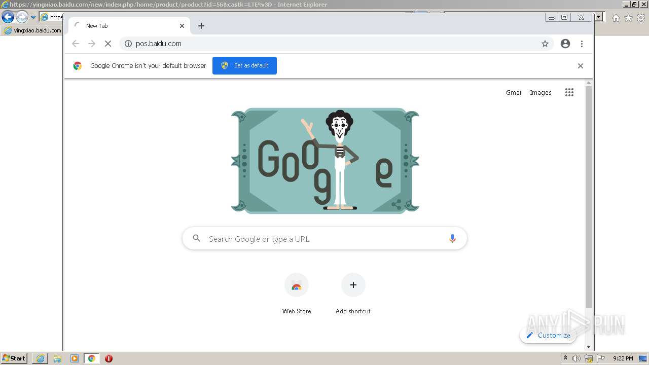The width and height of the screenshot is (649, 365).
Task: Click the Google search box
Action: coord(324,239)
